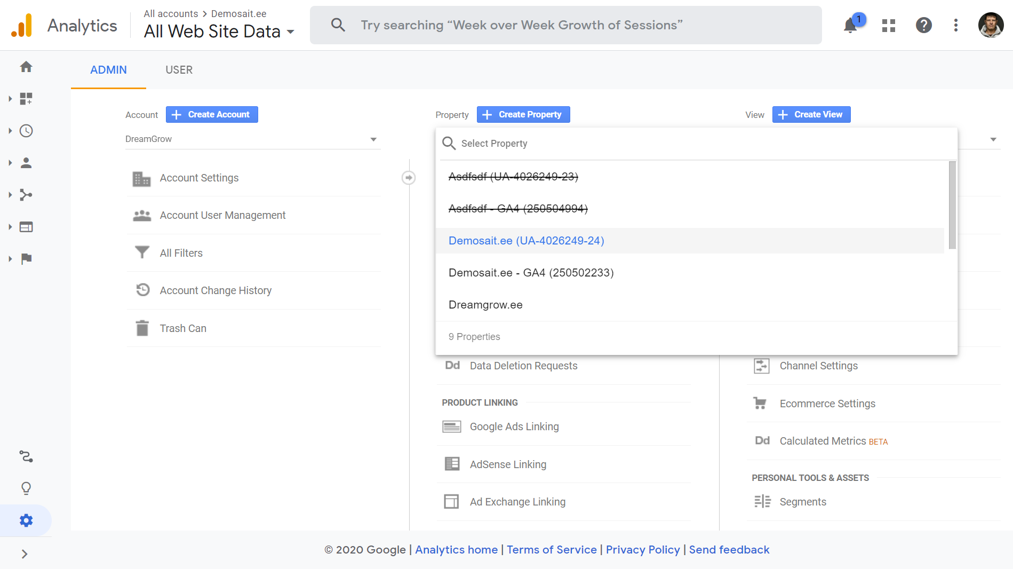
Task: Choose Dreamgrow.ee from property list
Action: (485, 305)
